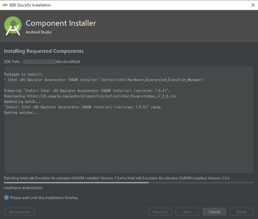Click the Background button
The width and height of the screenshot is (258, 219).
20,212
